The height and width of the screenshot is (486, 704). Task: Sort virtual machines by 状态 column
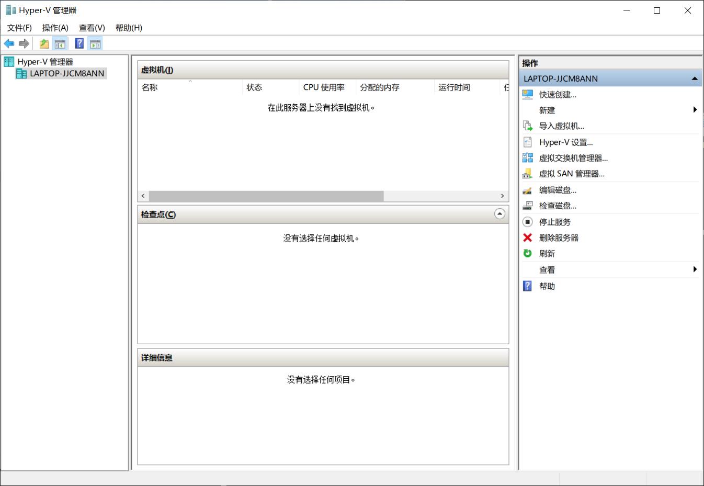click(271, 87)
